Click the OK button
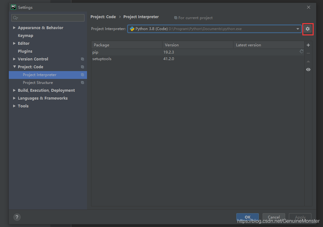Screen dimensions: 323x227 [247, 217]
